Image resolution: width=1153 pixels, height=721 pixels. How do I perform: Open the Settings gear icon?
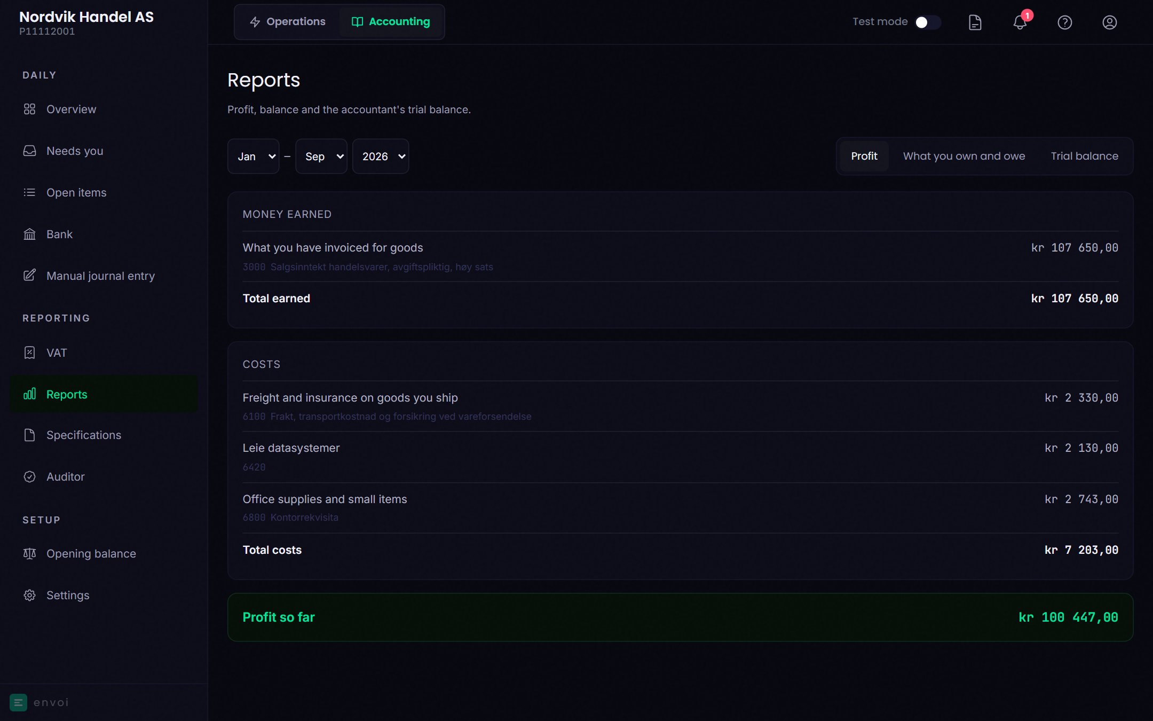(x=29, y=595)
